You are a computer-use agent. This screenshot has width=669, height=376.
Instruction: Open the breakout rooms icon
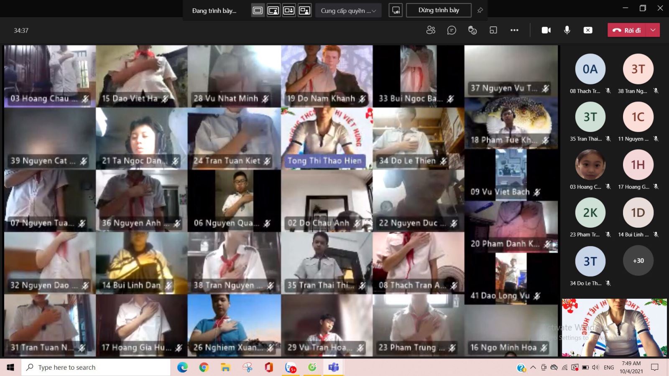pos(493,30)
